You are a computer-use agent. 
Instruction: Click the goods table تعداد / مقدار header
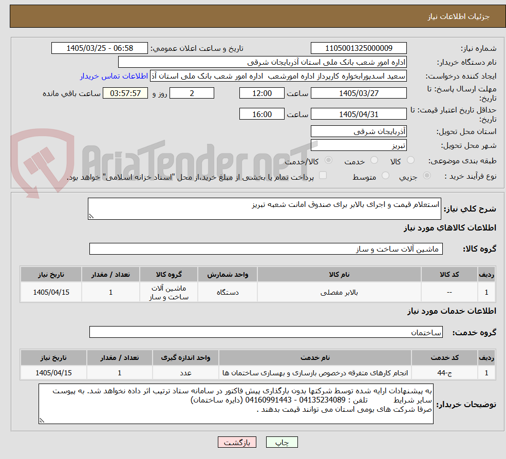tap(110, 274)
